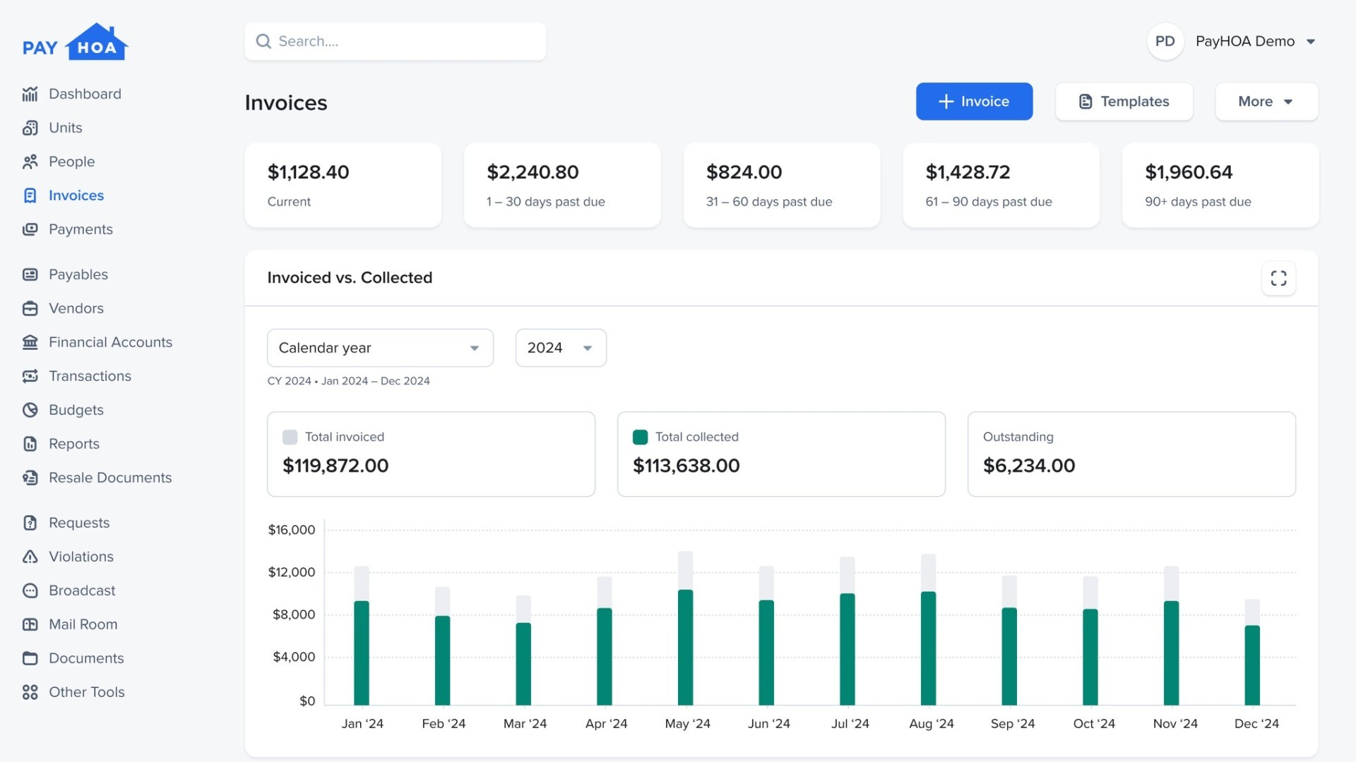This screenshot has width=1356, height=762.
Task: Open the Calendar year period dropdown
Action: [380, 348]
